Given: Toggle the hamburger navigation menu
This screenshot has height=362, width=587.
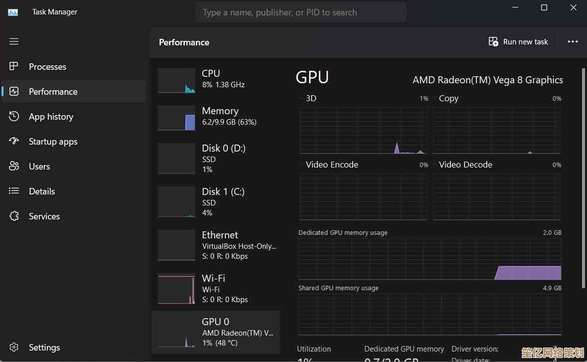Looking at the screenshot, I should coord(14,41).
